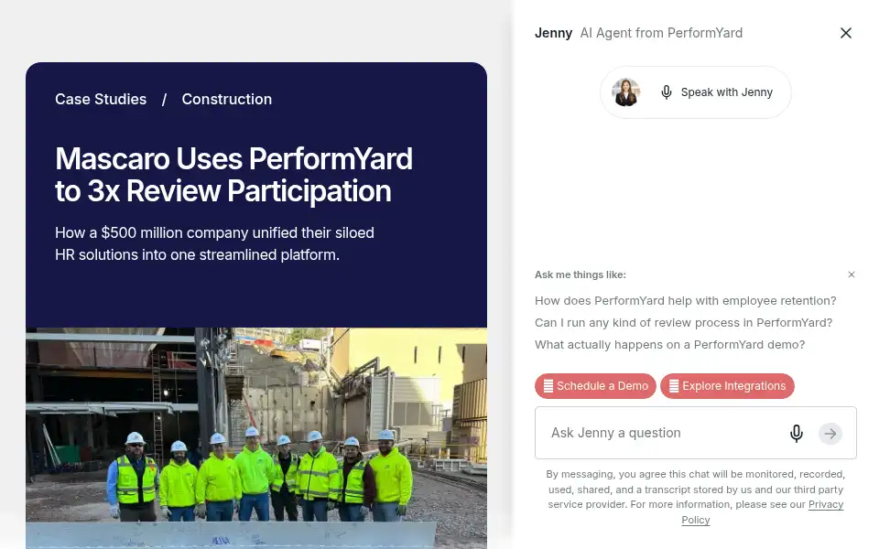Click Jenny's avatar photo
Viewport: 879px width, 549px height.
click(625, 92)
